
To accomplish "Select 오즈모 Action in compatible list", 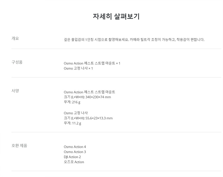I will pos(74,162).
